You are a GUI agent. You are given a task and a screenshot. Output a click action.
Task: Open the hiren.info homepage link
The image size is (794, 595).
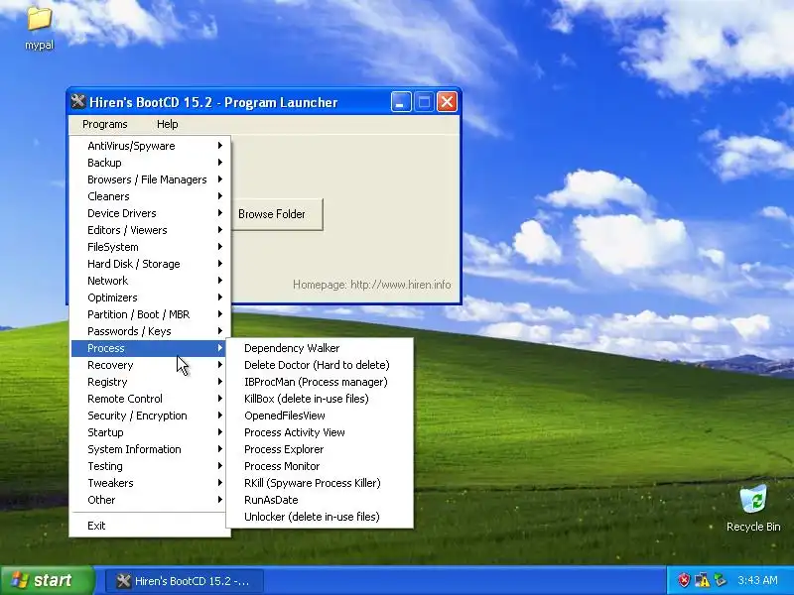point(371,285)
